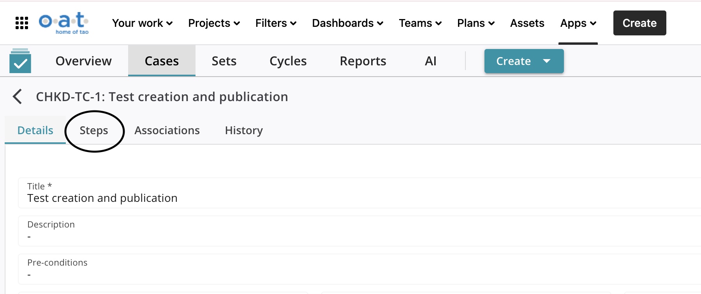Expand the Your work dropdown
Image resolution: width=701 pixels, height=294 pixels.
(x=142, y=23)
